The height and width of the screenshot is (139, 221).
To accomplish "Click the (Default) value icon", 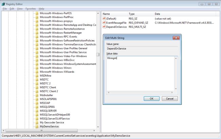I will [104, 18].
